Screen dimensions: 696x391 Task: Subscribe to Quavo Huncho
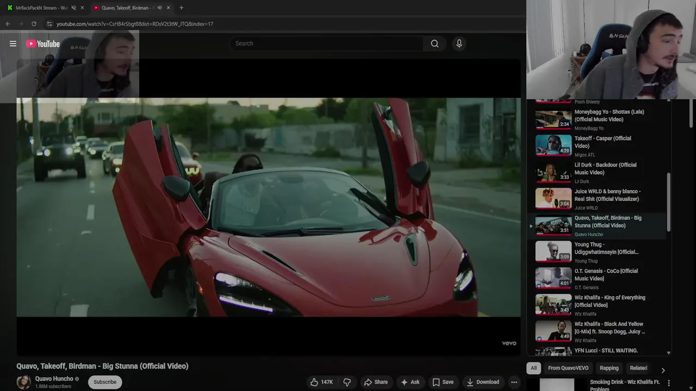tap(105, 382)
